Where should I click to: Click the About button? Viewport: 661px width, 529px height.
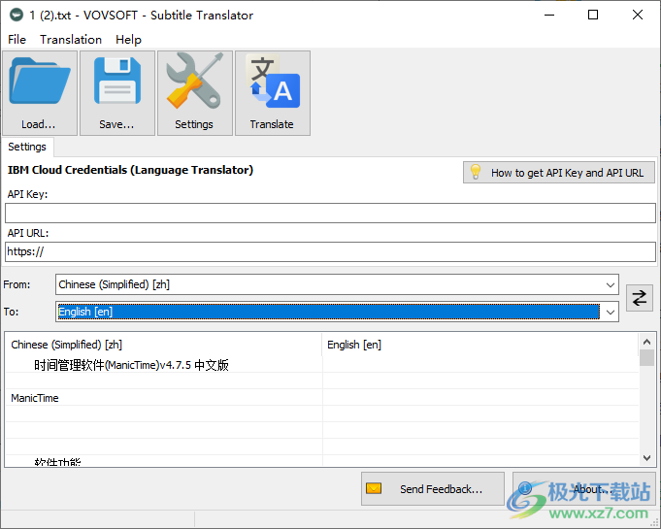[584, 489]
